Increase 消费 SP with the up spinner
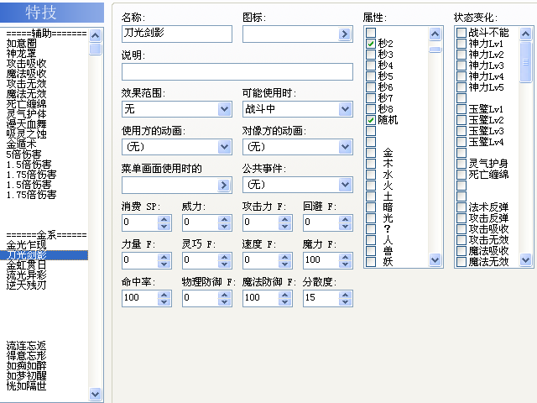The height and width of the screenshot is (403, 537). (x=164, y=219)
